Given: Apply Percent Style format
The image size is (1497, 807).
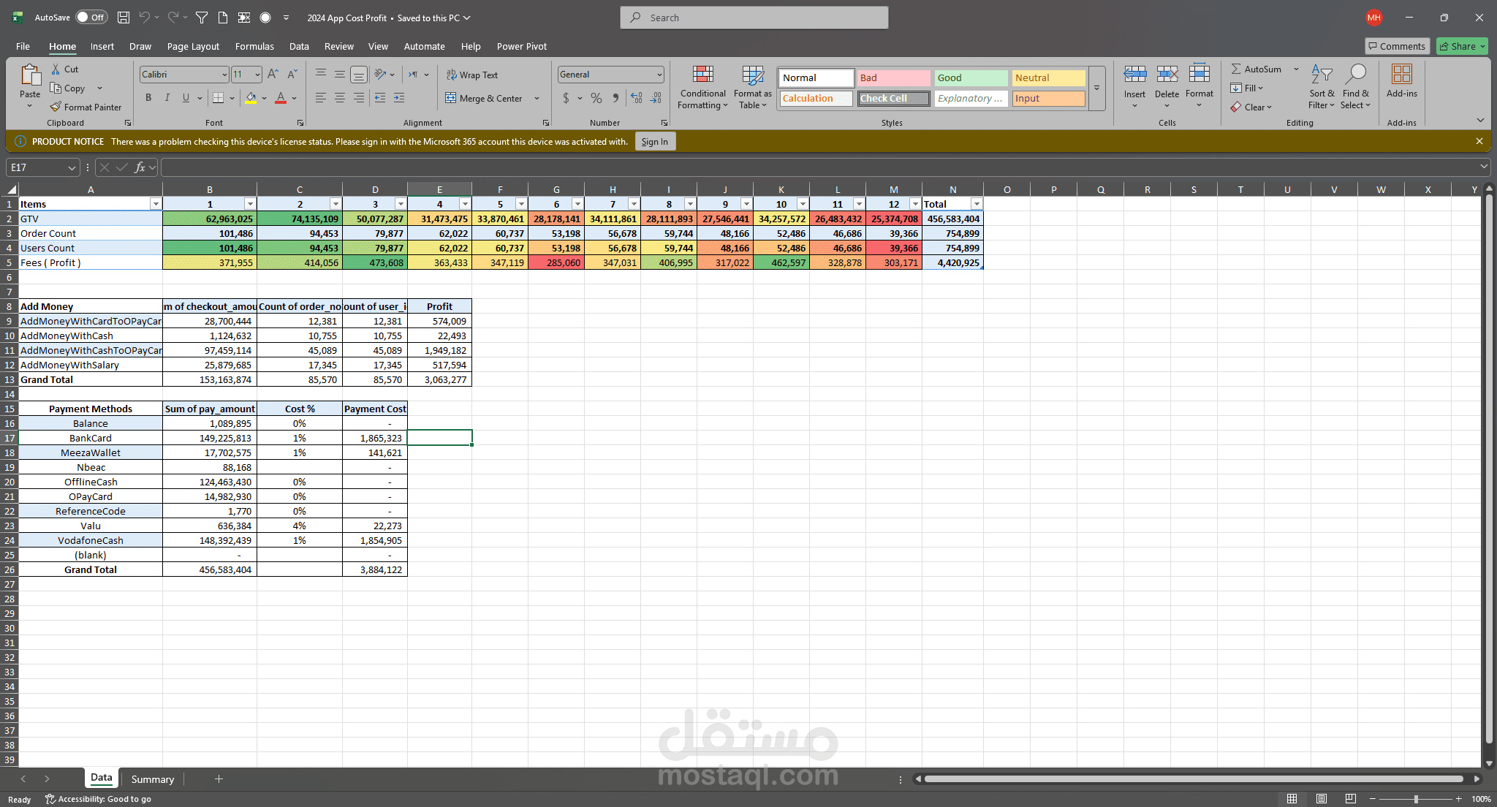Looking at the screenshot, I should (x=596, y=98).
